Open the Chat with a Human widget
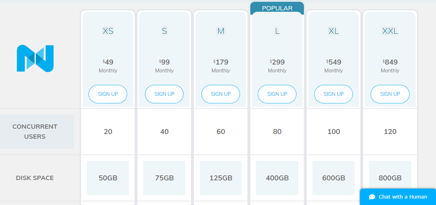This screenshot has height=205, width=436. 398,197
